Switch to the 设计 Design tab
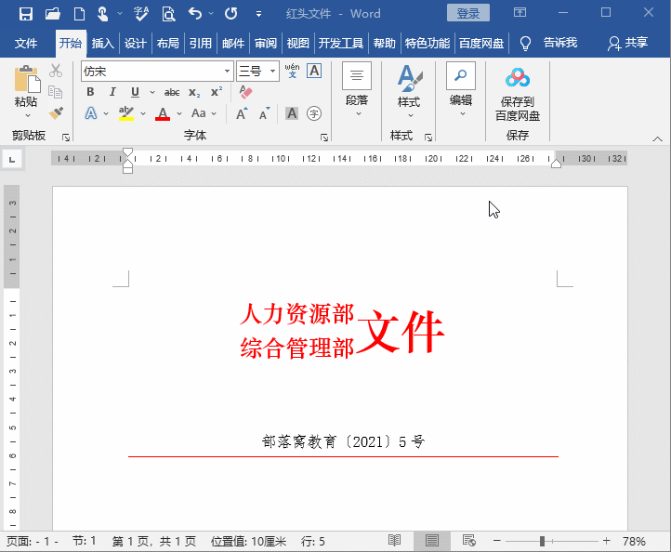The image size is (671, 552). pos(136,44)
